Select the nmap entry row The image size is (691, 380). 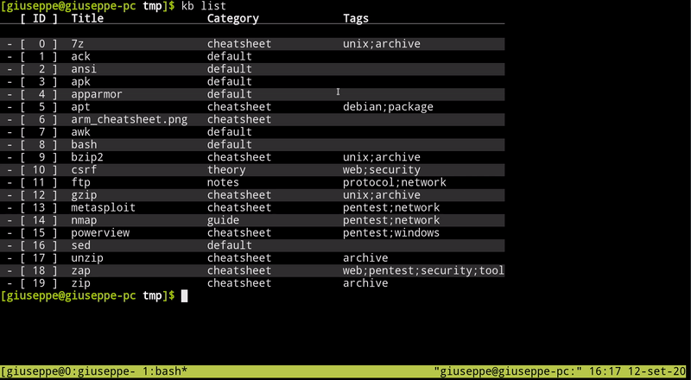click(x=252, y=220)
